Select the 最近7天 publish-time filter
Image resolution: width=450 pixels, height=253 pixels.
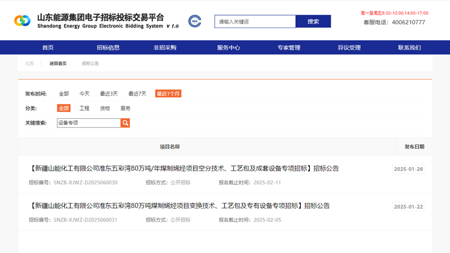tap(137, 93)
